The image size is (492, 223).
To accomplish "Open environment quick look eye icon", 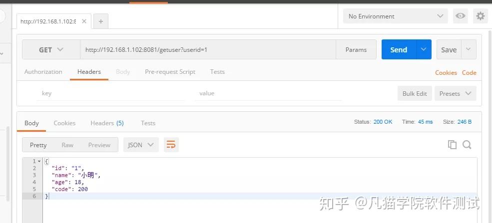I will 461,16.
